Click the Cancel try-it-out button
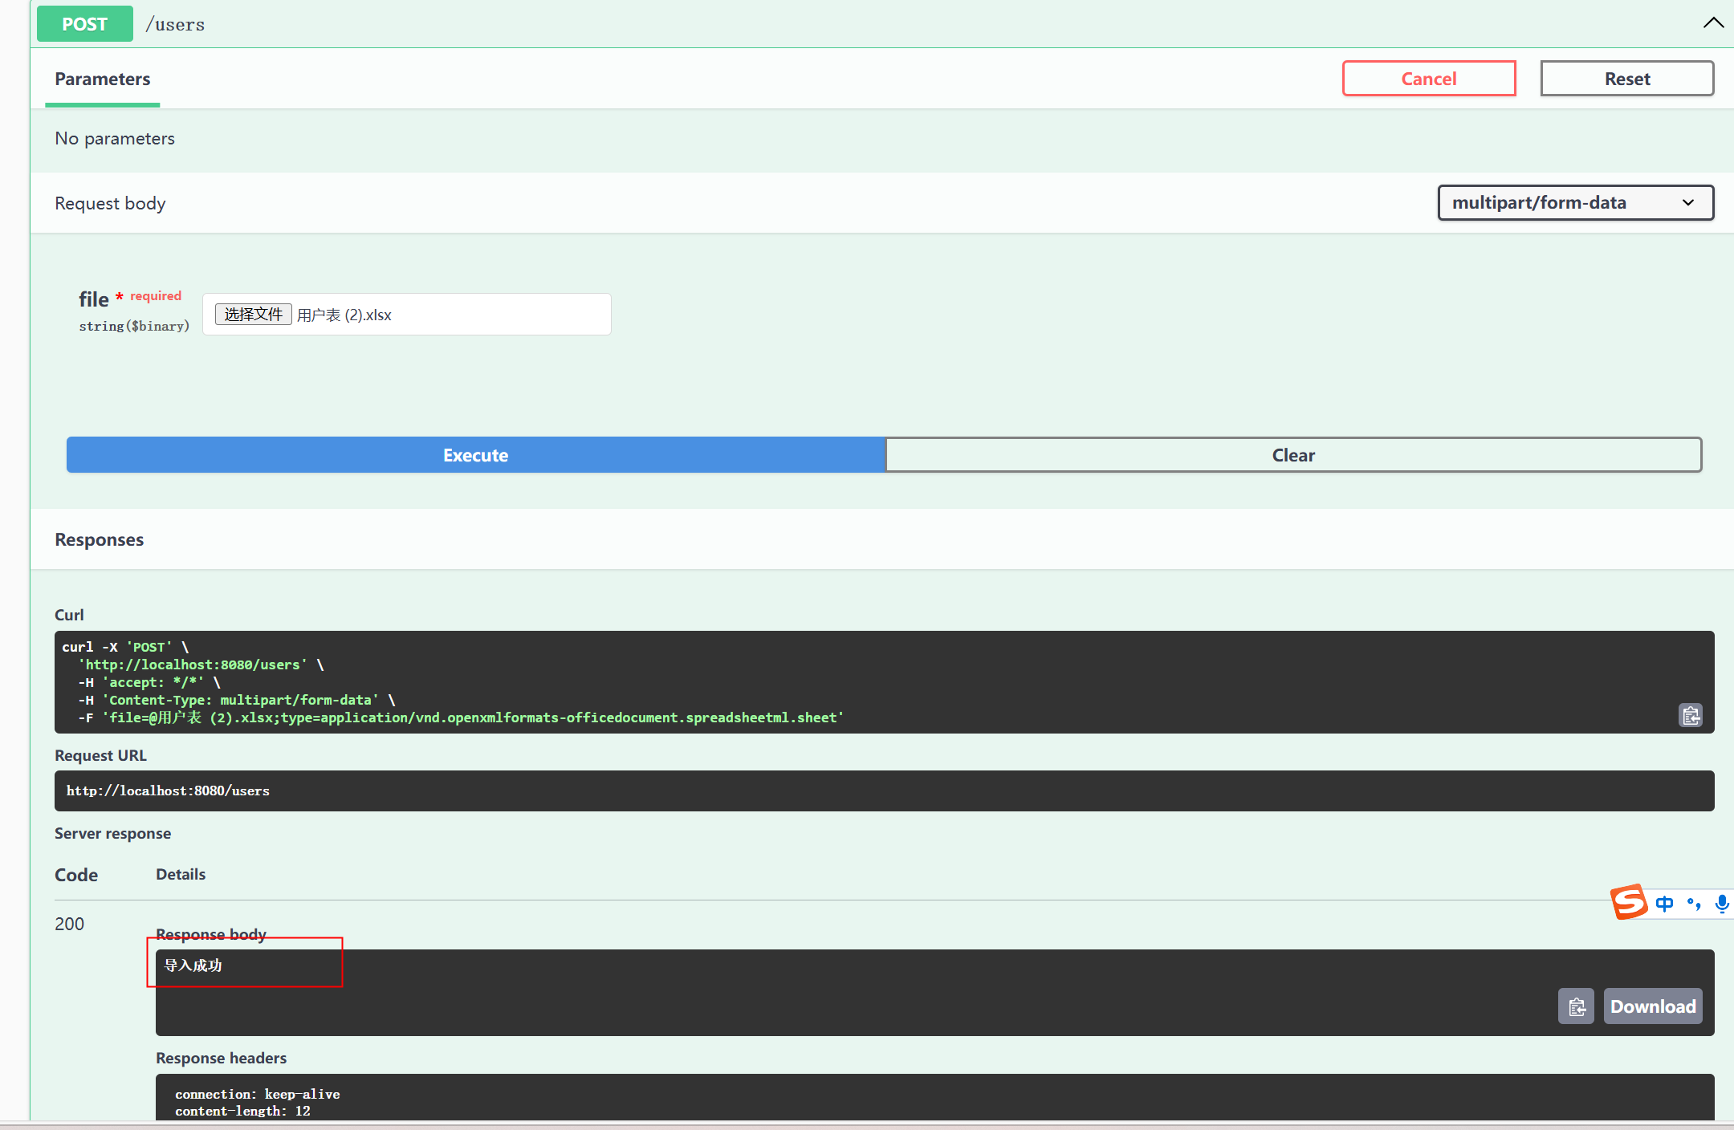This screenshot has height=1130, width=1734. coord(1429,79)
